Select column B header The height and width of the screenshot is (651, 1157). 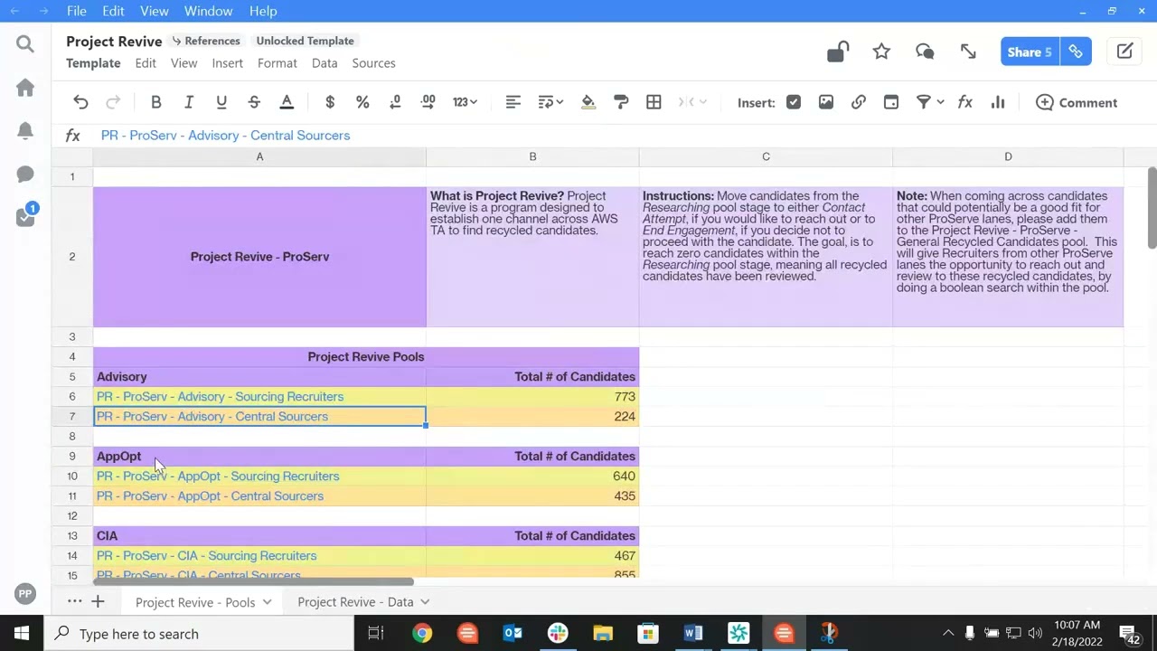(532, 157)
